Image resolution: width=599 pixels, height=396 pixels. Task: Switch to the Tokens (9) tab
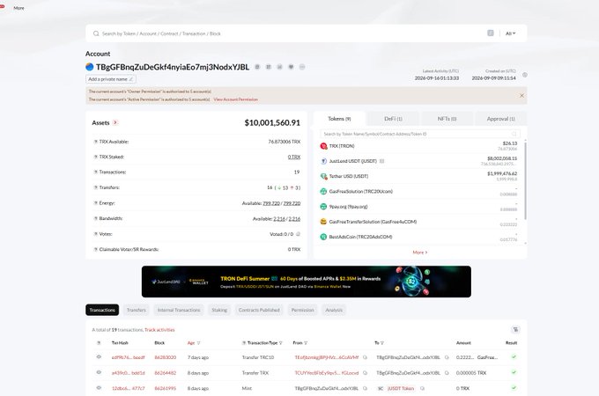pyautogui.click(x=339, y=119)
